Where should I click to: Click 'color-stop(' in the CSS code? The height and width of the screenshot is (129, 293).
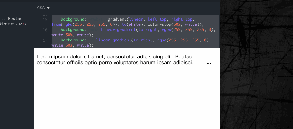161,24
